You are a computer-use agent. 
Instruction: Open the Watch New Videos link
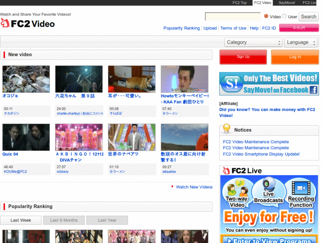(194, 187)
